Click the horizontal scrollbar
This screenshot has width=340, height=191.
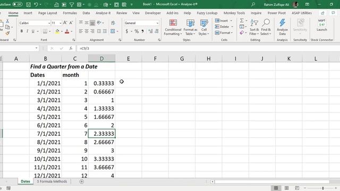coord(272,181)
